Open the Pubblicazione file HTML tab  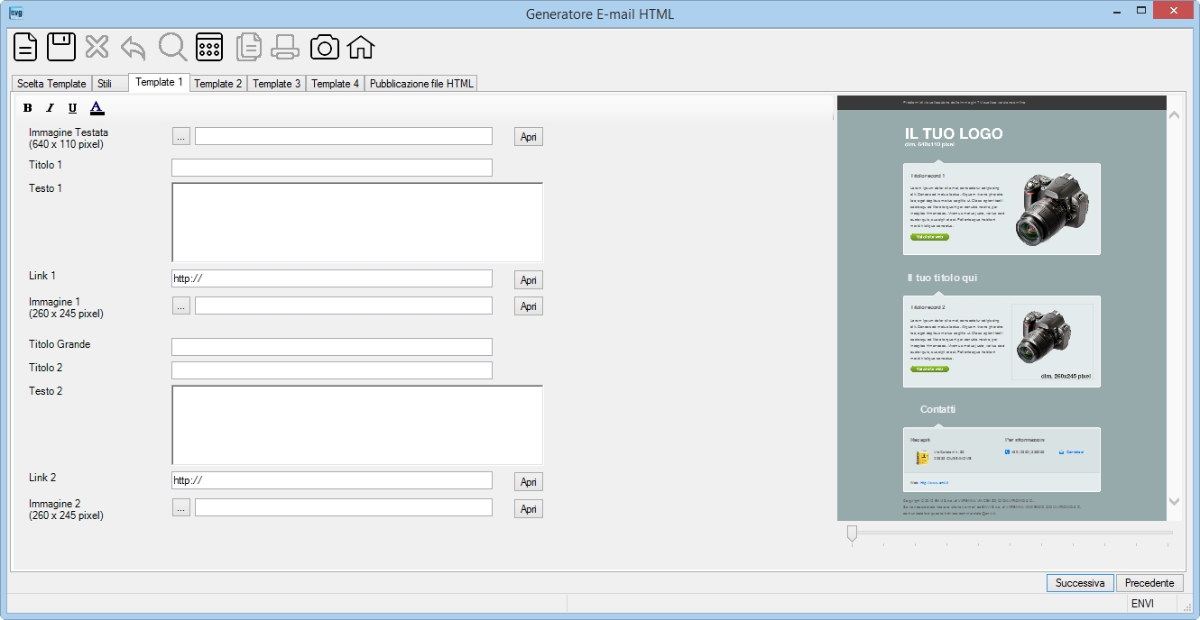point(421,84)
